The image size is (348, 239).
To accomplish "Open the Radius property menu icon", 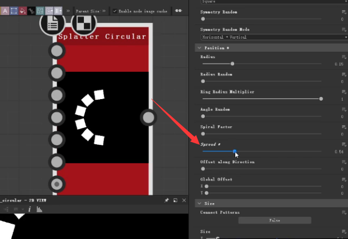I will (344, 57).
